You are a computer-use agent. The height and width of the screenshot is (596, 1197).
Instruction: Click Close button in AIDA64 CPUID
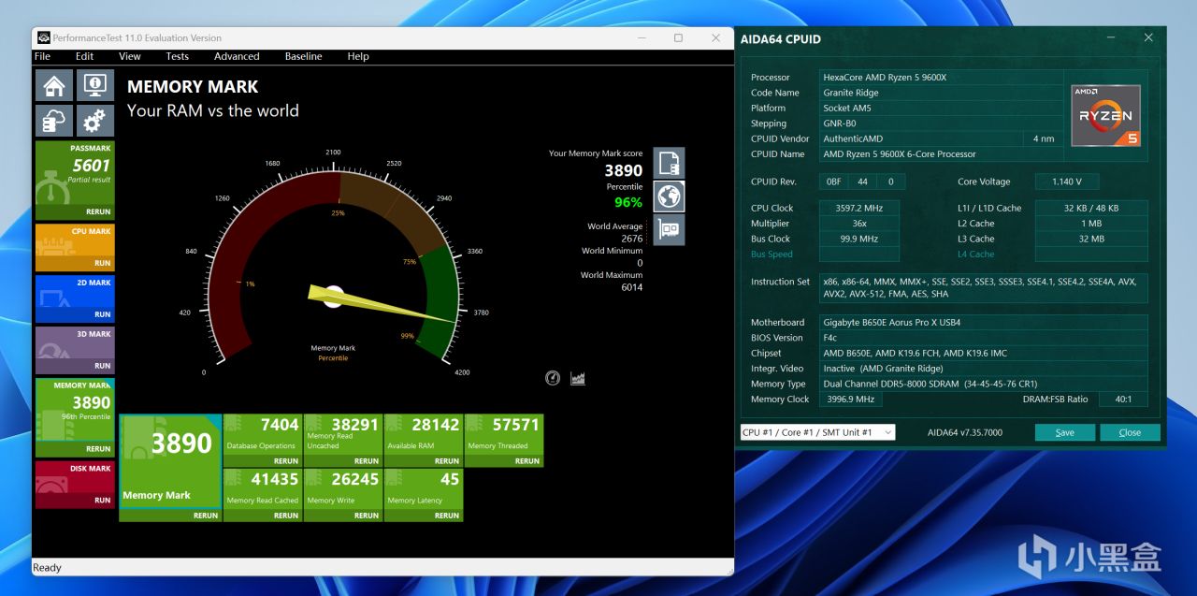tap(1130, 432)
